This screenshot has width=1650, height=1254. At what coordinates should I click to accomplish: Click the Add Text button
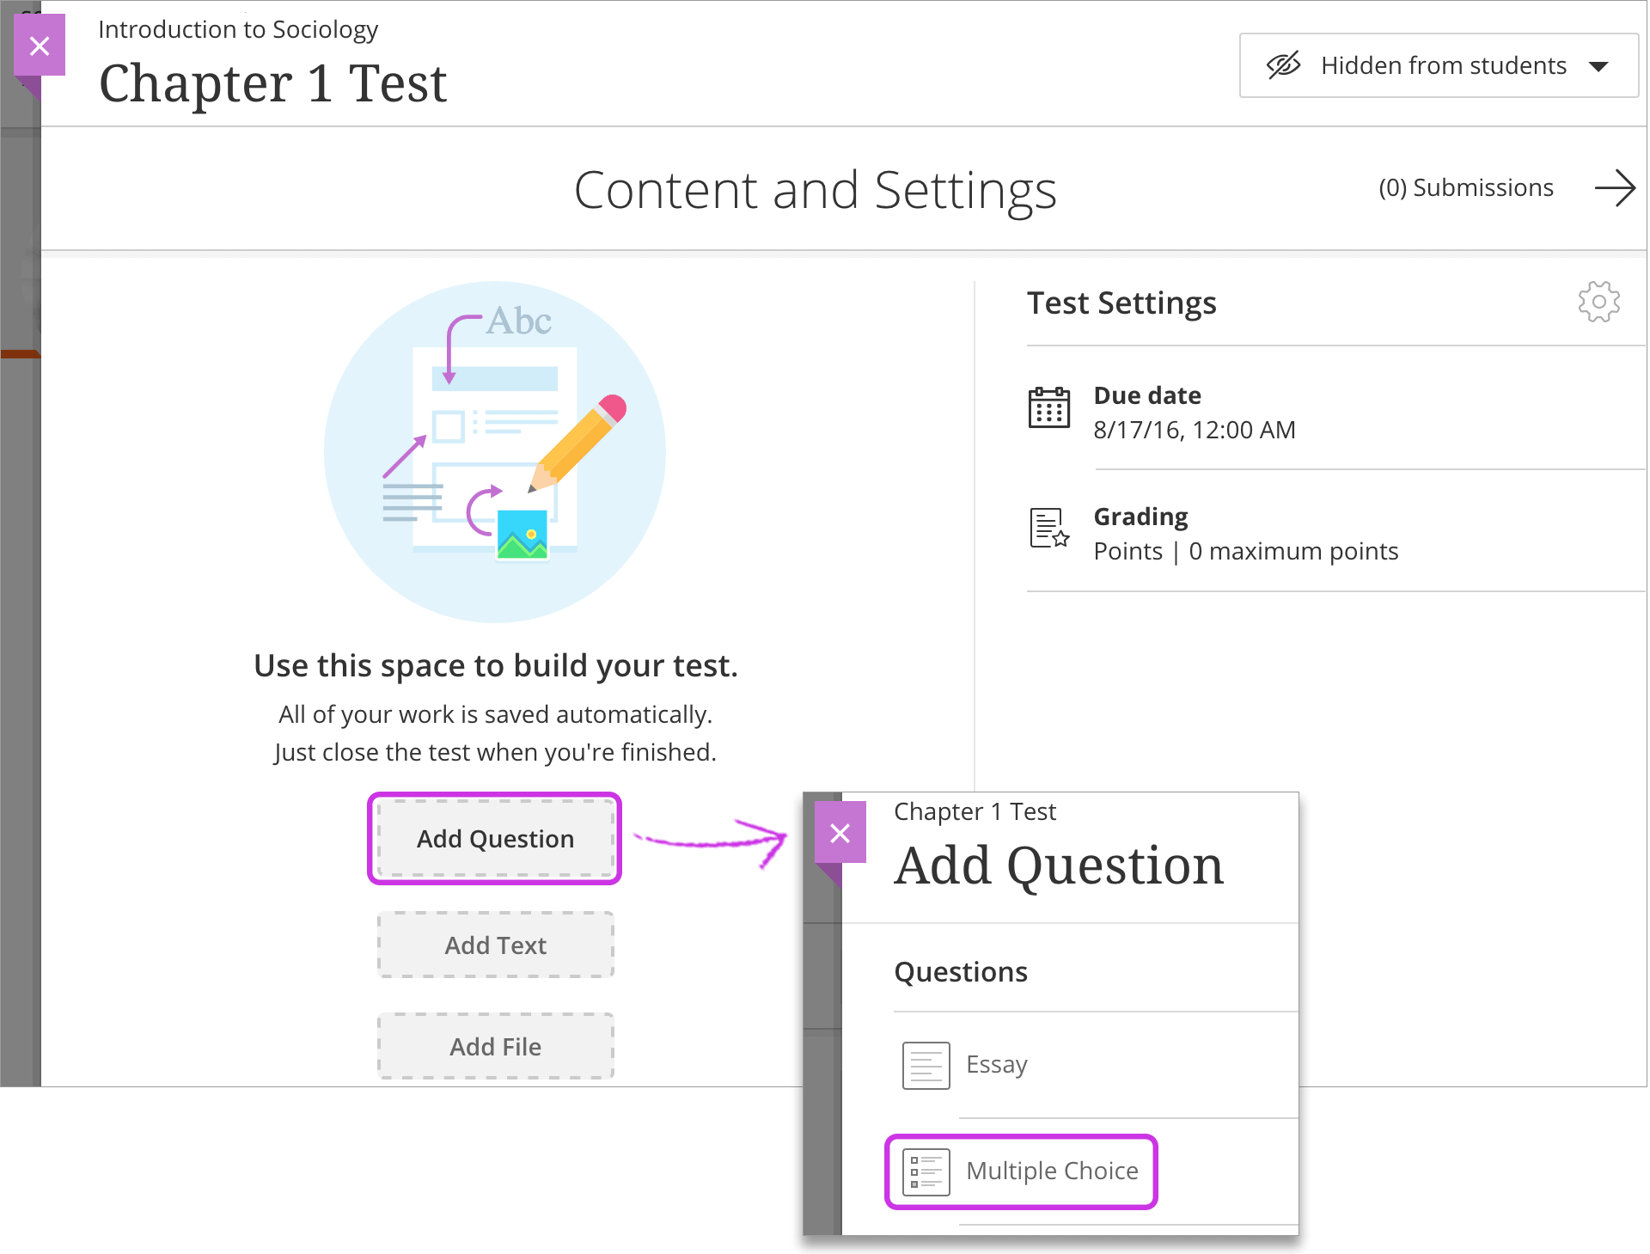point(495,945)
